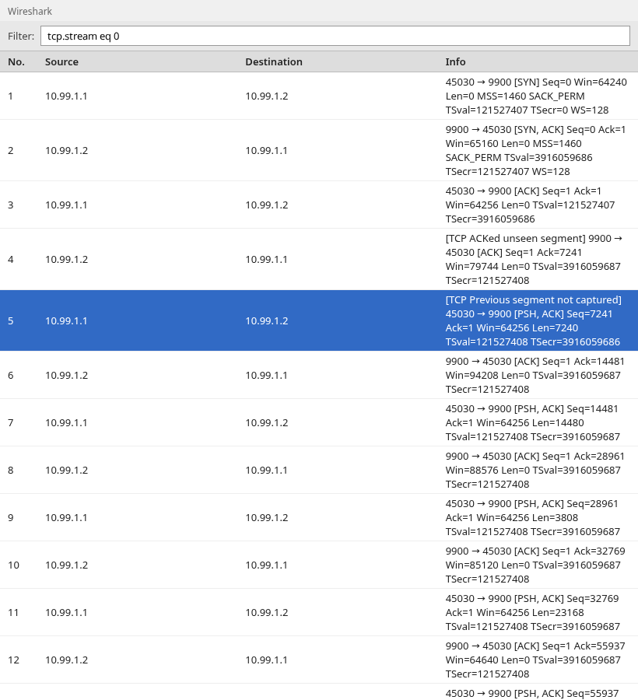This screenshot has height=700, width=638.
Task: Click packet number 7
Action: pos(10,422)
